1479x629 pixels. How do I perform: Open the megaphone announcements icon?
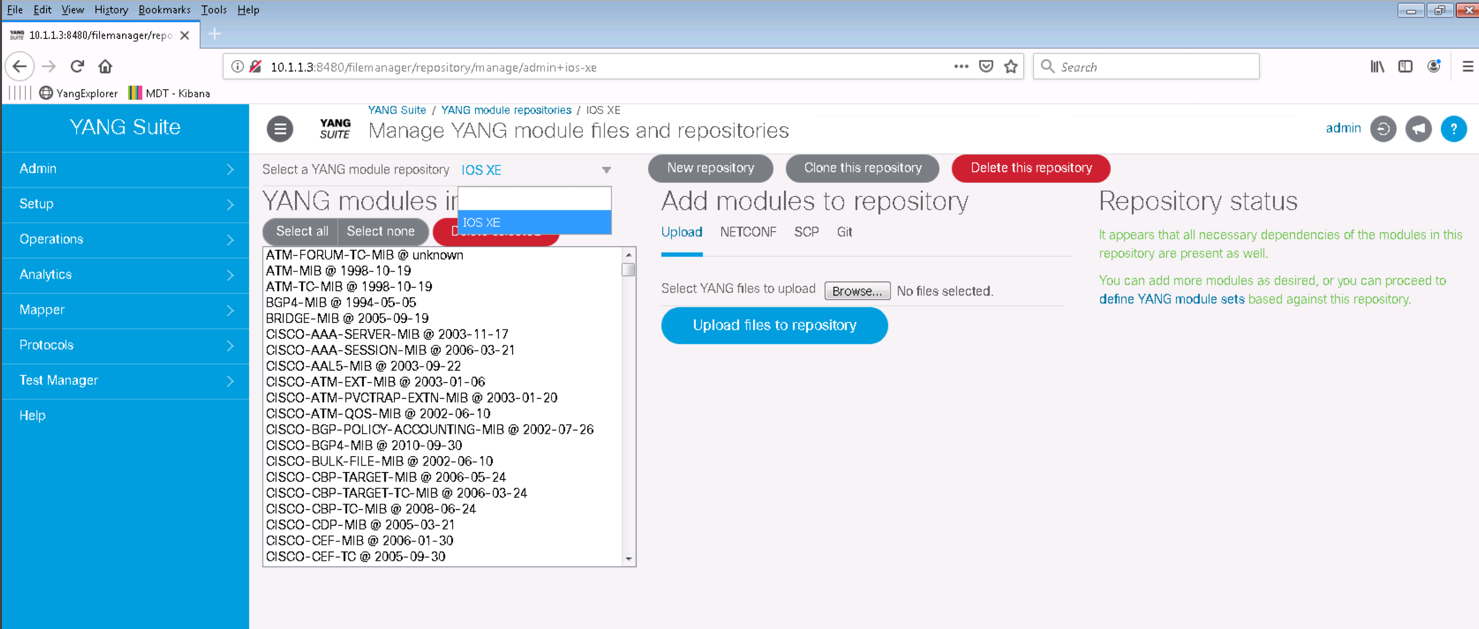point(1418,129)
